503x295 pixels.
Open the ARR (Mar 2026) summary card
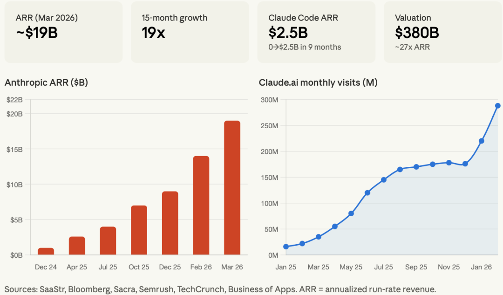(63, 32)
